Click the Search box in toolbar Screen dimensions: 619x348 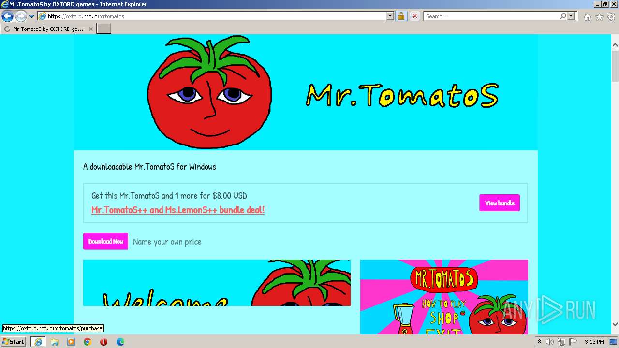[491, 16]
